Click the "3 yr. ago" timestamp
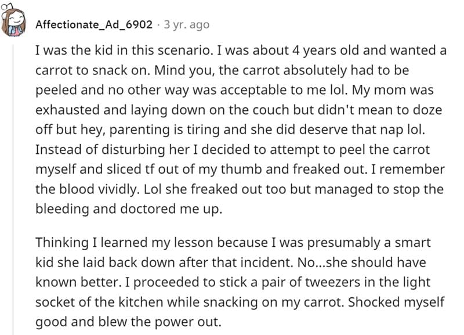Image resolution: width=464 pixels, height=335 pixels. coord(186,24)
